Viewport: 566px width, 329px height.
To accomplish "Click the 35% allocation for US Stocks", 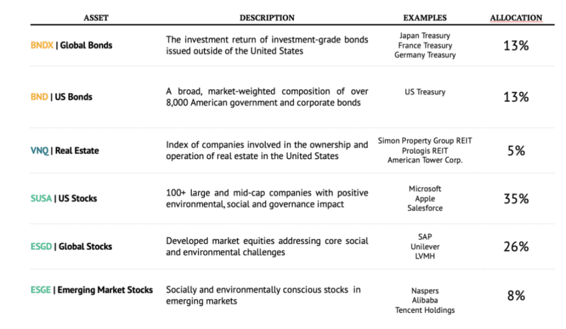I will [x=516, y=199].
